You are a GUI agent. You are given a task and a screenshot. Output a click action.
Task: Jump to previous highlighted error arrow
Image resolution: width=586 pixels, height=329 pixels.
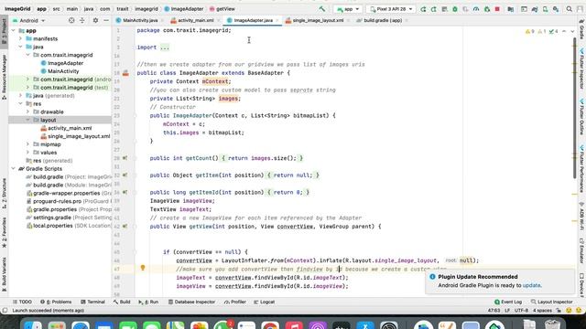(x=564, y=31)
